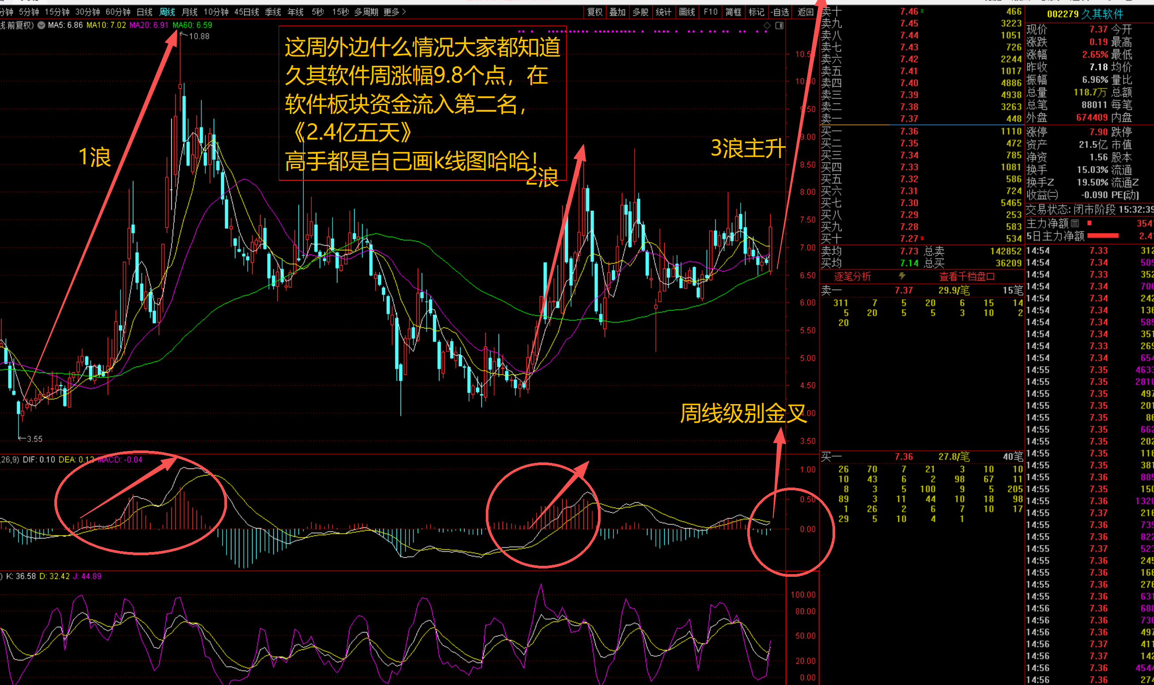Open the 查看千档盘口 link
This screenshot has height=685, width=1154.
967,276
